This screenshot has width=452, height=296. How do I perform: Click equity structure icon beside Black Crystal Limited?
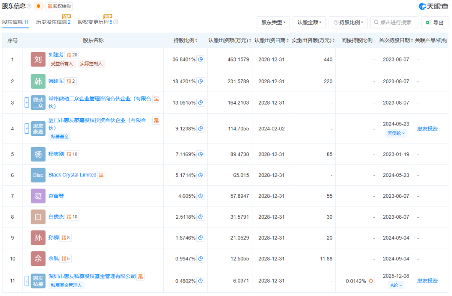click(x=101, y=175)
